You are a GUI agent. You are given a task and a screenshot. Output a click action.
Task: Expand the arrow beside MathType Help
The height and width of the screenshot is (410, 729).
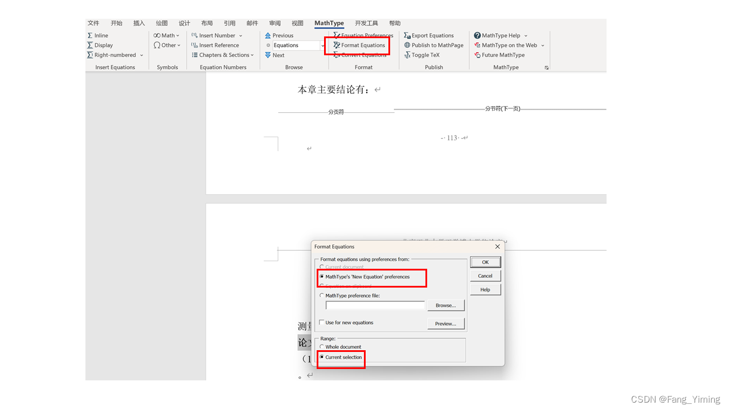point(526,35)
